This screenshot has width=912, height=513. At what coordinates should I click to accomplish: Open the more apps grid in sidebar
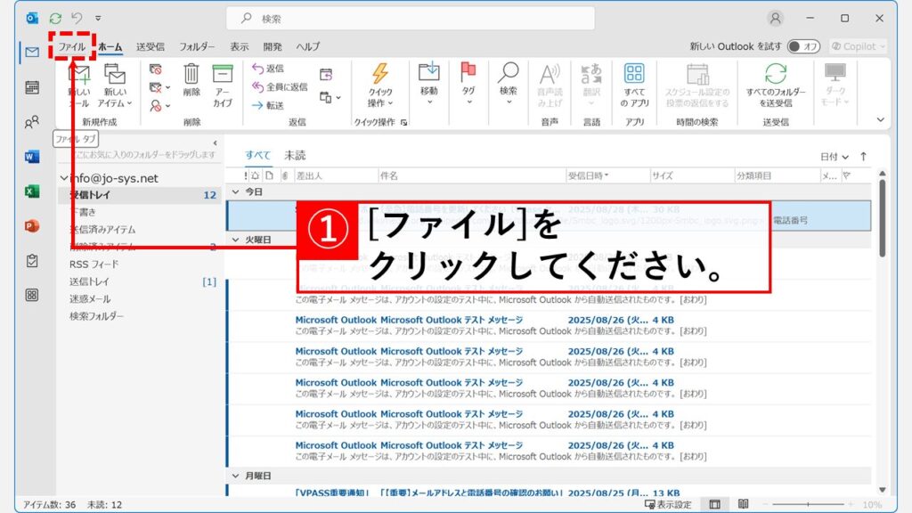click(32, 295)
